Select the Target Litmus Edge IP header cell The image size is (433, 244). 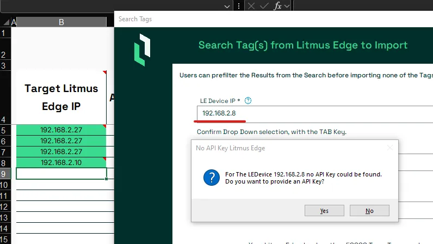[x=61, y=97]
